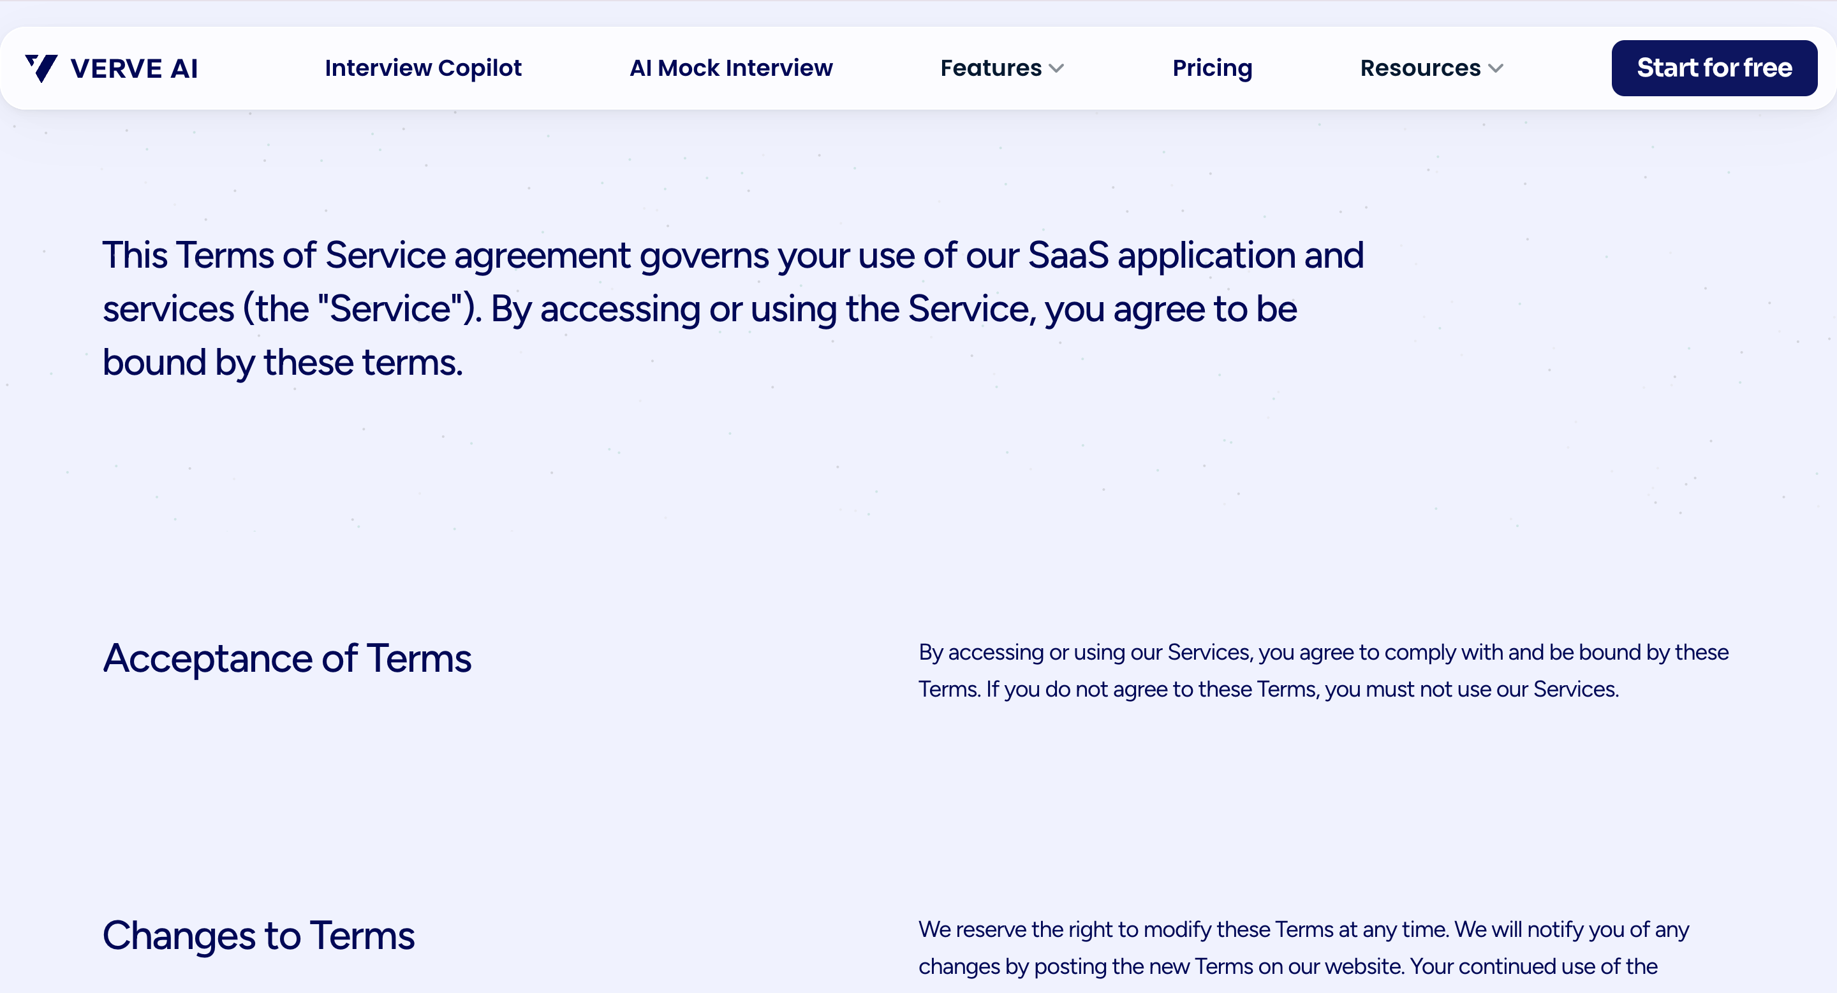The width and height of the screenshot is (1837, 993).
Task: Click the Verve AI logo icon
Action: tap(41, 68)
